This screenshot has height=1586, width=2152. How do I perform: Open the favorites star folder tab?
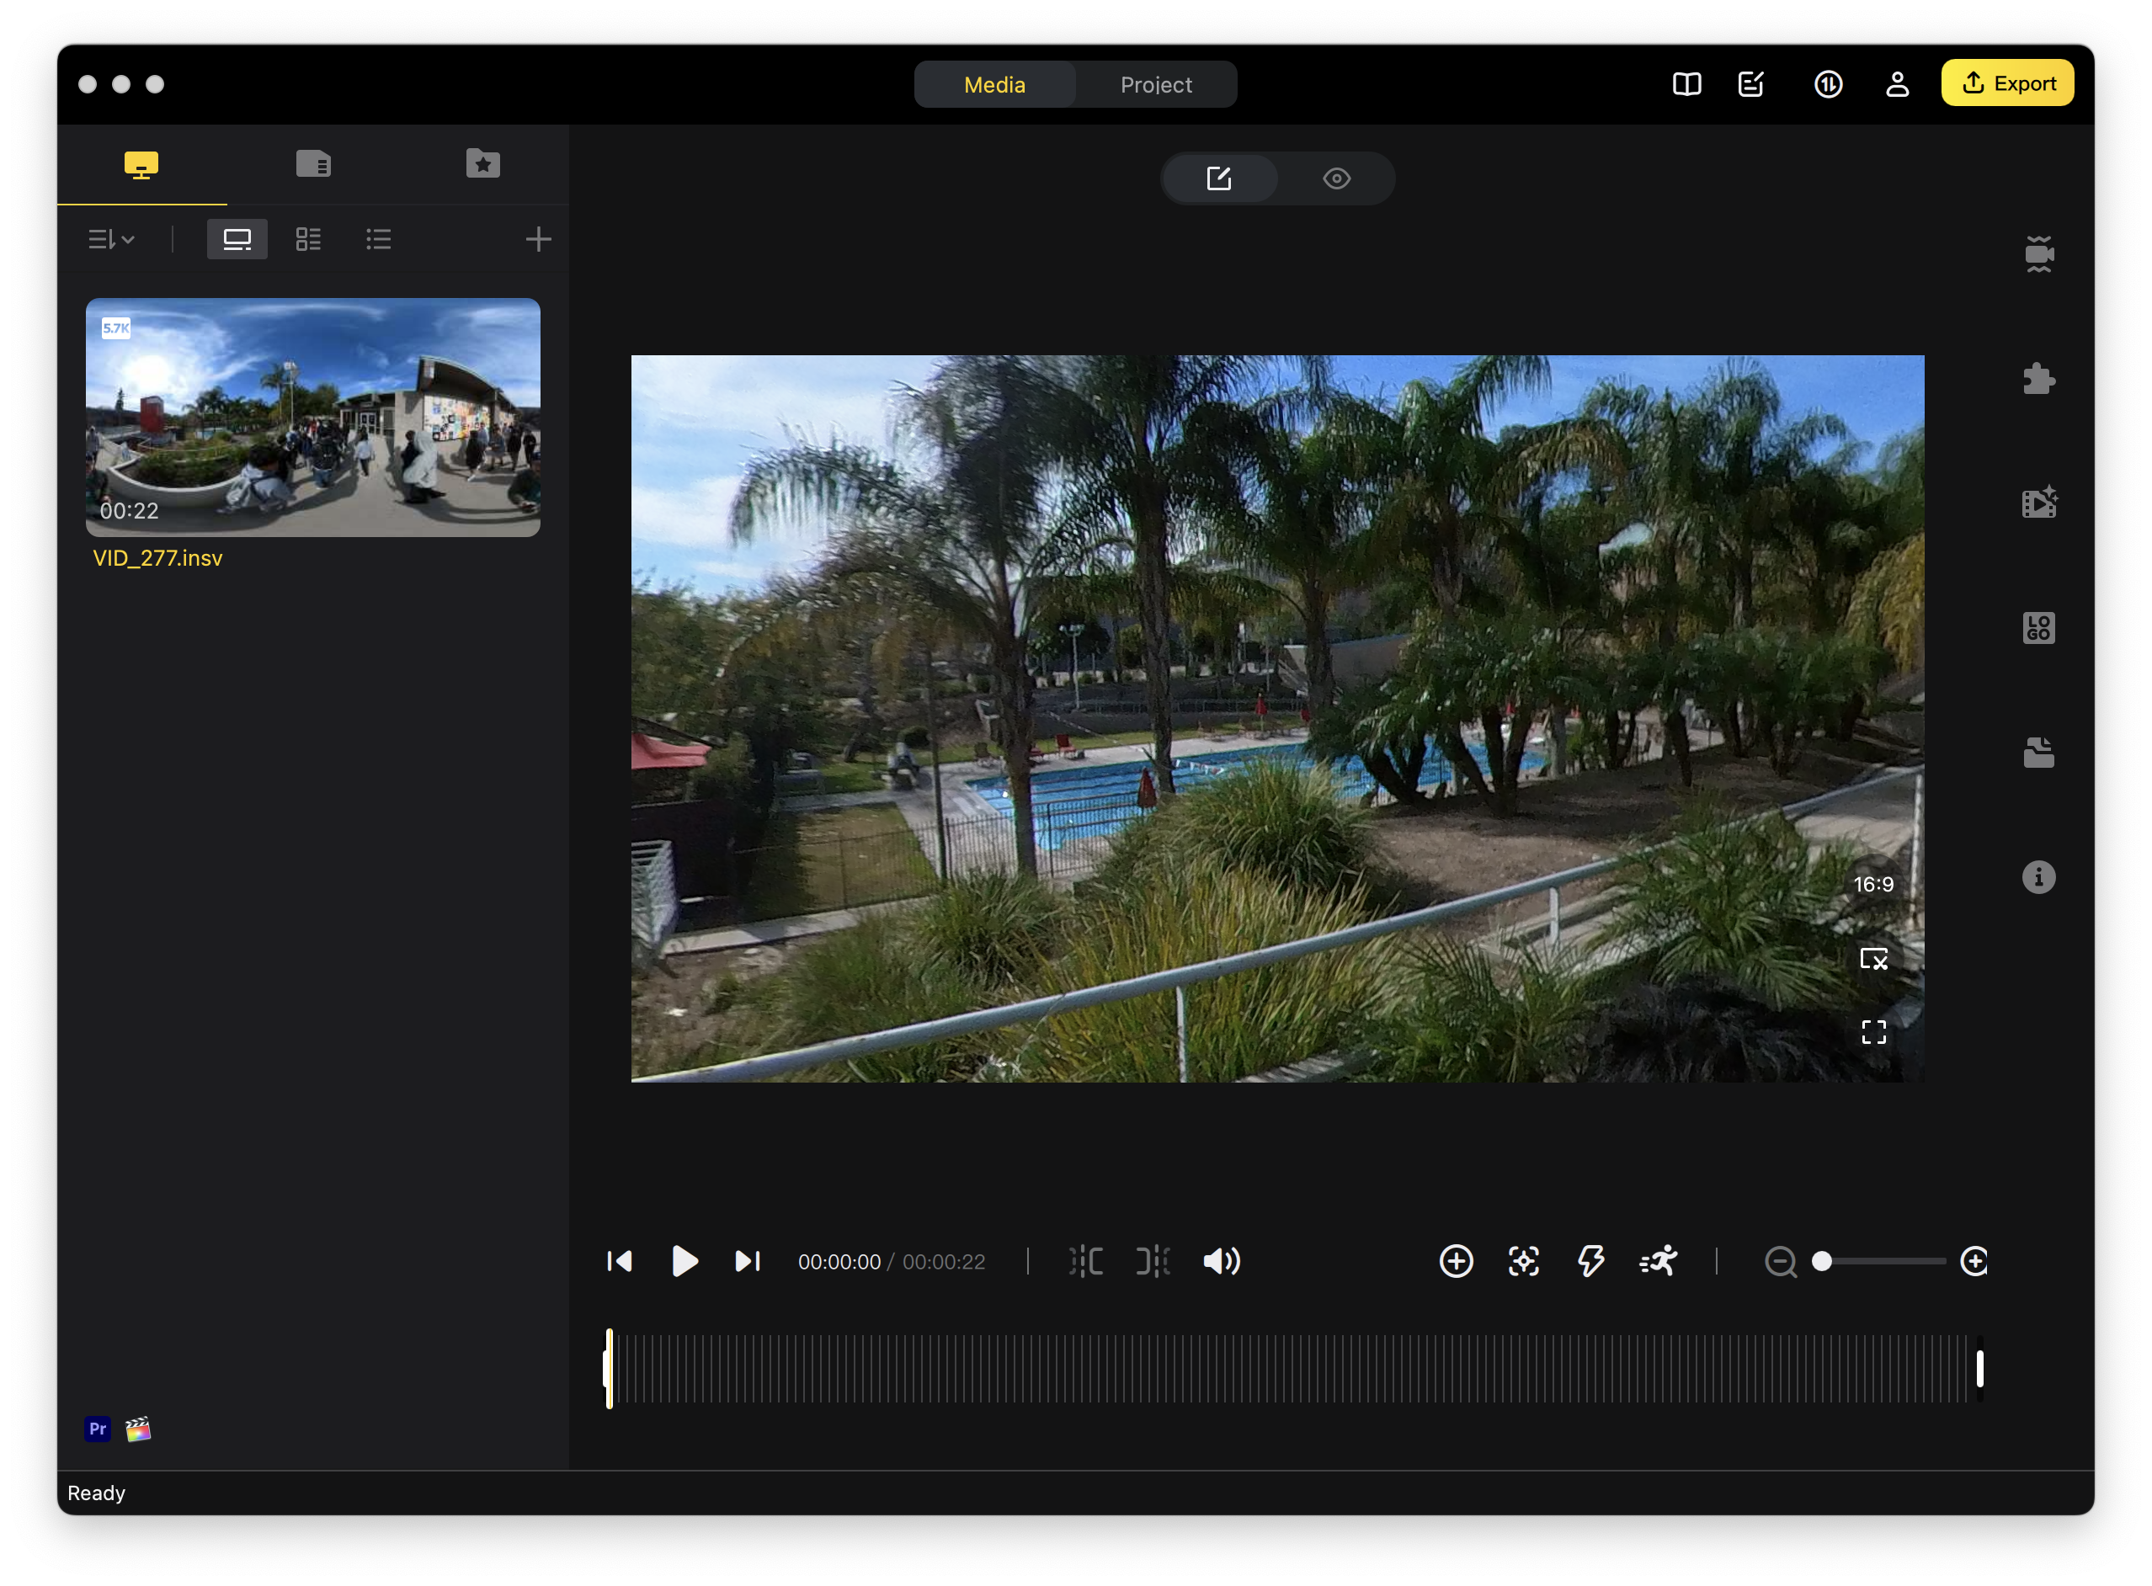click(482, 163)
